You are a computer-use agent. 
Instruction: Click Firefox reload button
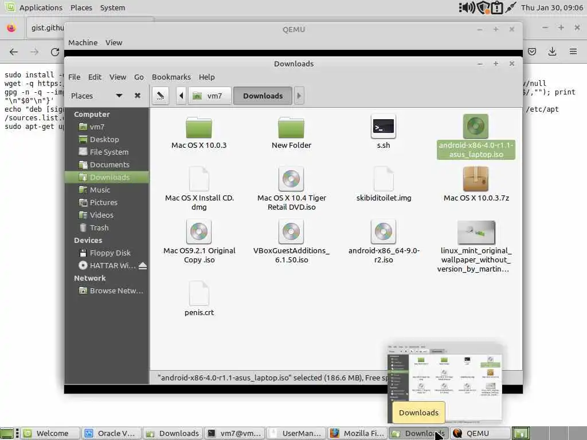55,52
